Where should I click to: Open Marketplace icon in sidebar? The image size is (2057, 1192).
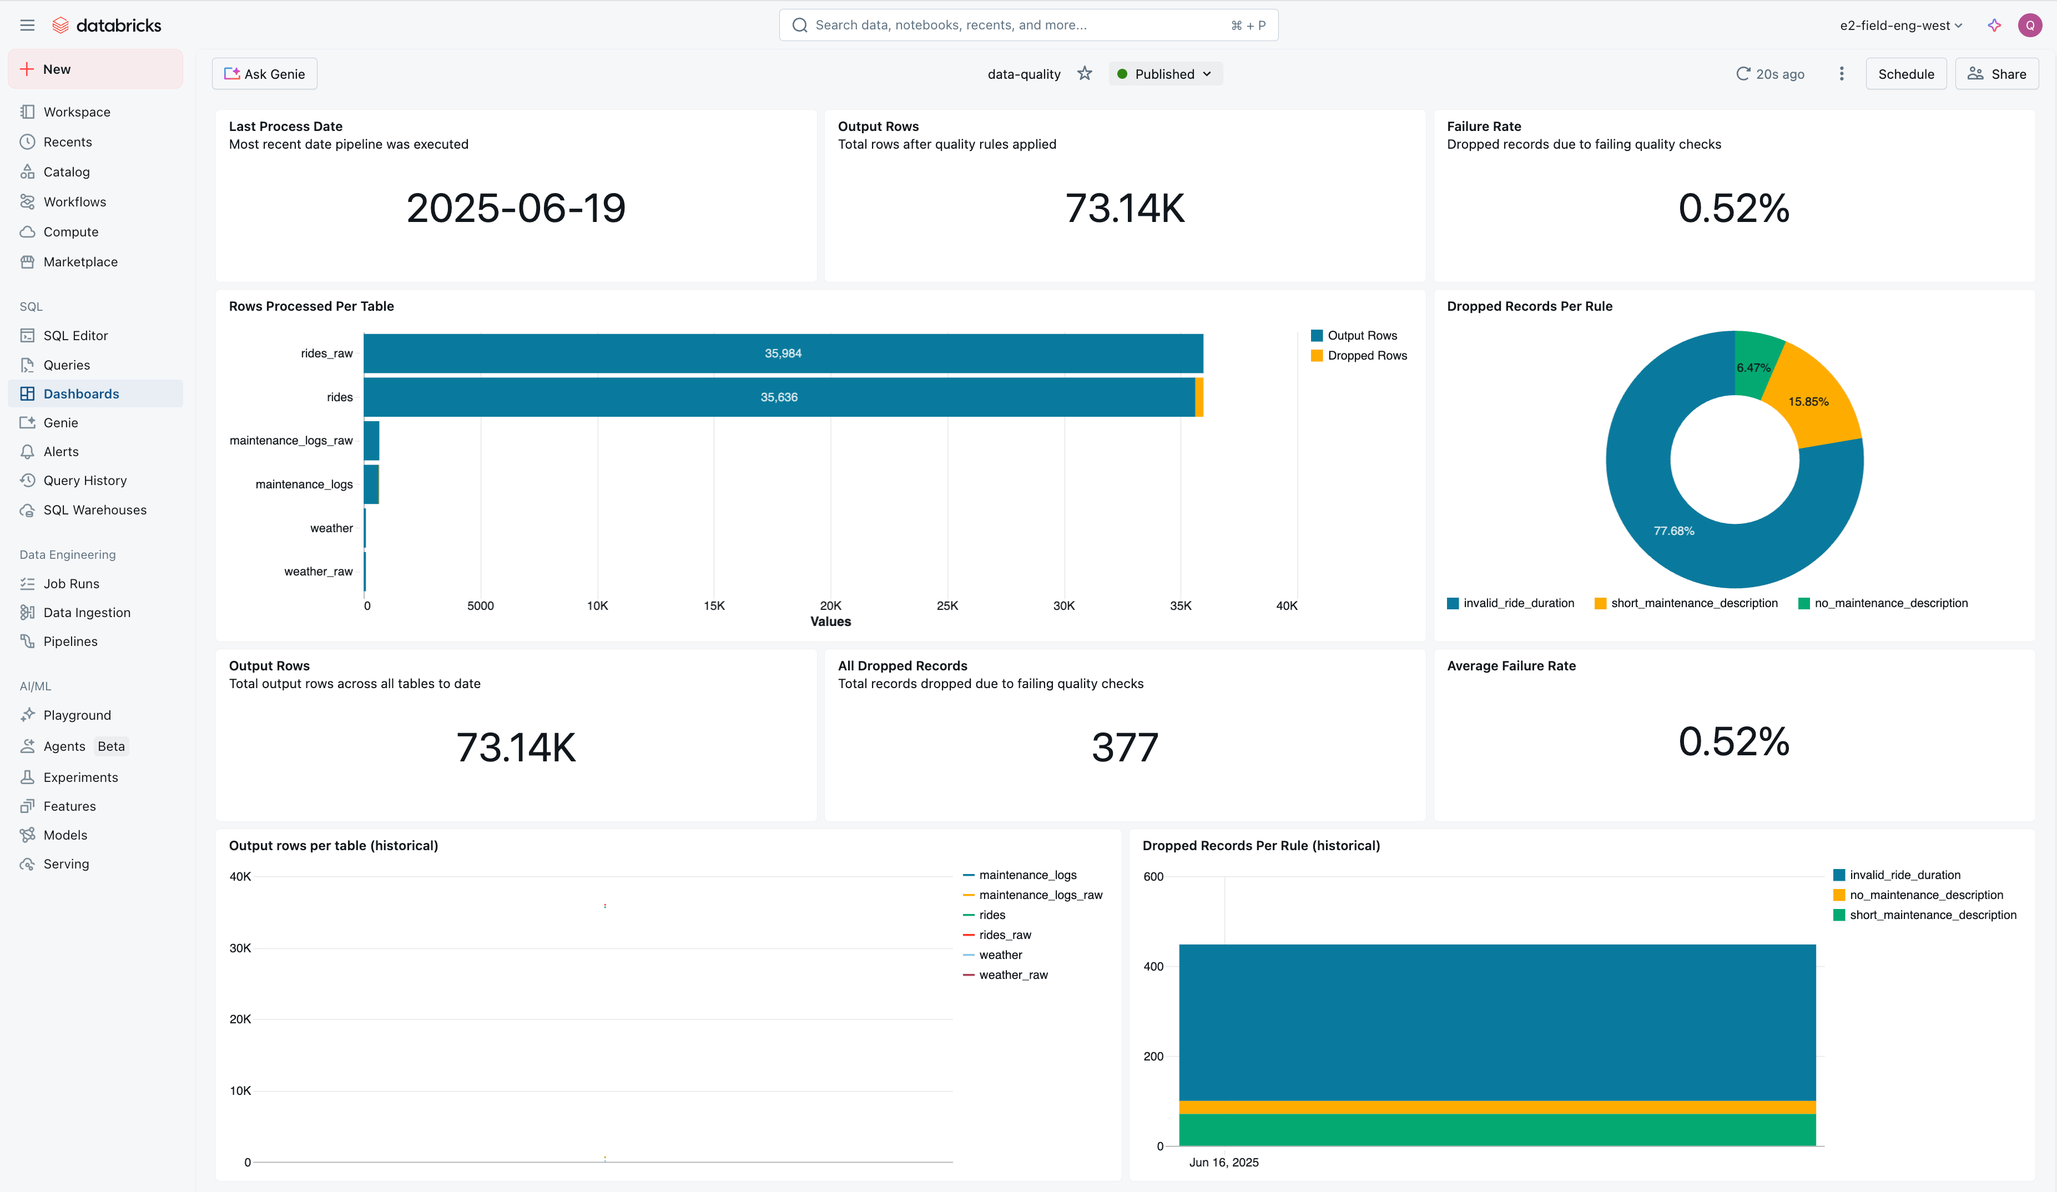click(x=28, y=262)
